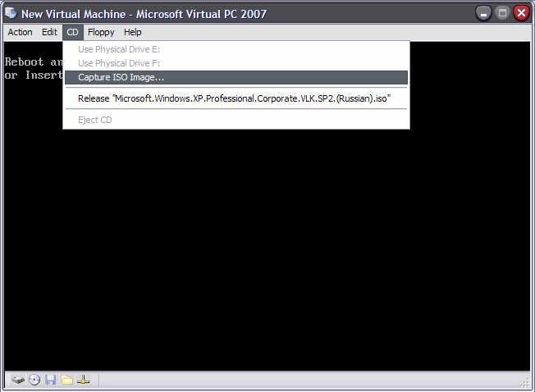
Task: Click the Virtual PC title bar icon
Action: point(11,13)
